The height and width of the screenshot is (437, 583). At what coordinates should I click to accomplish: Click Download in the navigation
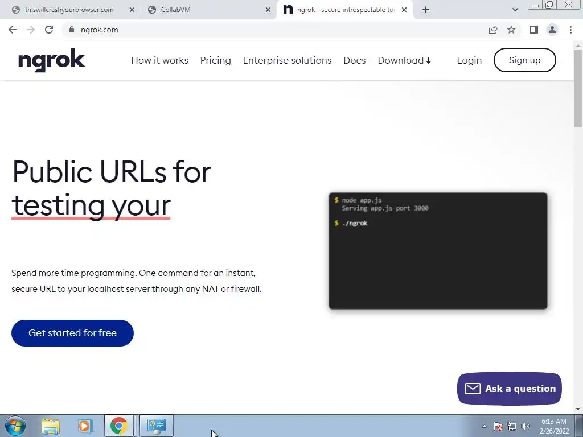[x=404, y=60]
